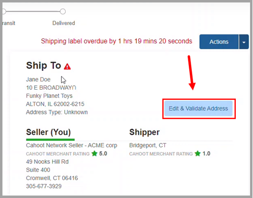
Task: Click Address Type: Unknown text
Action: point(57,112)
